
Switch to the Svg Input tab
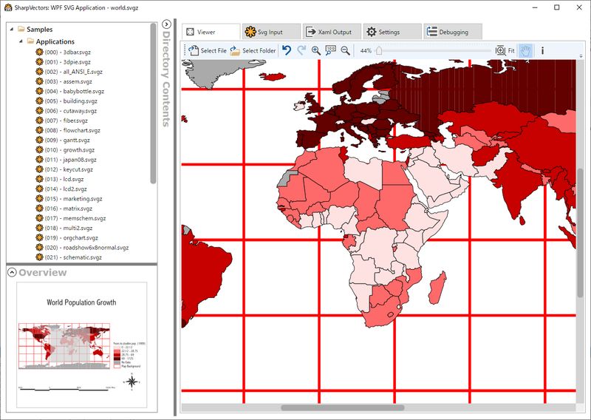coord(270,32)
